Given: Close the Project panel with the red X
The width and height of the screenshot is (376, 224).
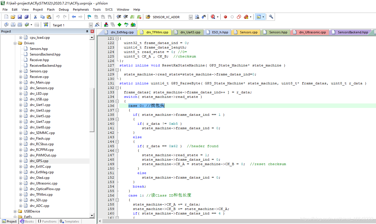Looking at the screenshot, I should [x=92, y=31].
